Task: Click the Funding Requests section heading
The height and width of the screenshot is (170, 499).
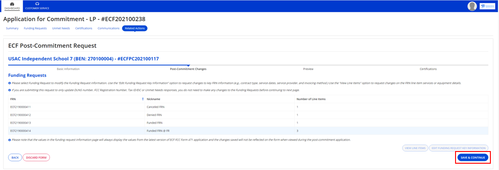Action: click(x=27, y=75)
